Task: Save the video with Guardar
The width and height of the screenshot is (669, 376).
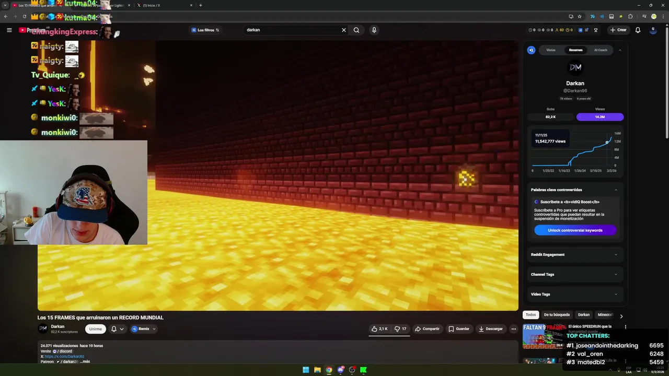Action: coord(459,329)
